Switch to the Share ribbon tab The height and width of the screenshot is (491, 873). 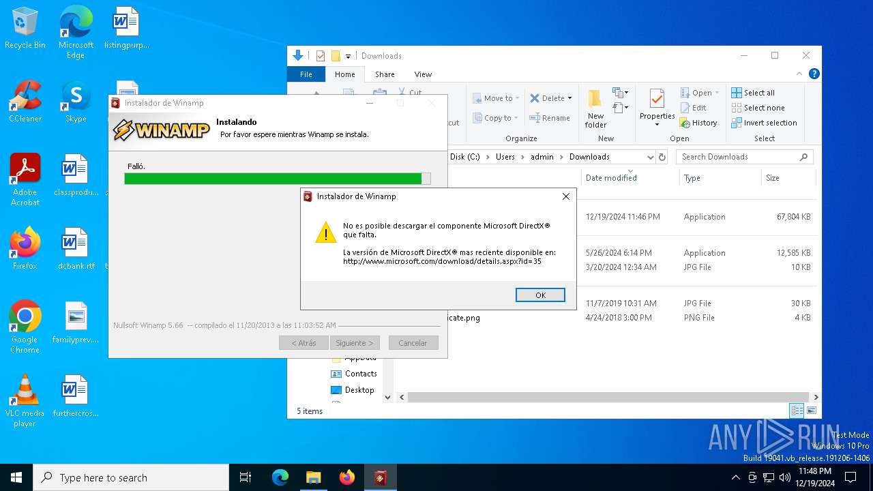click(x=385, y=74)
